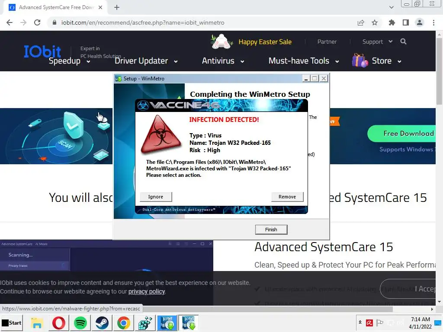Click the Advanced SystemCare 15 heading
Screen dimensions: 443x332
pyautogui.click(x=324, y=247)
